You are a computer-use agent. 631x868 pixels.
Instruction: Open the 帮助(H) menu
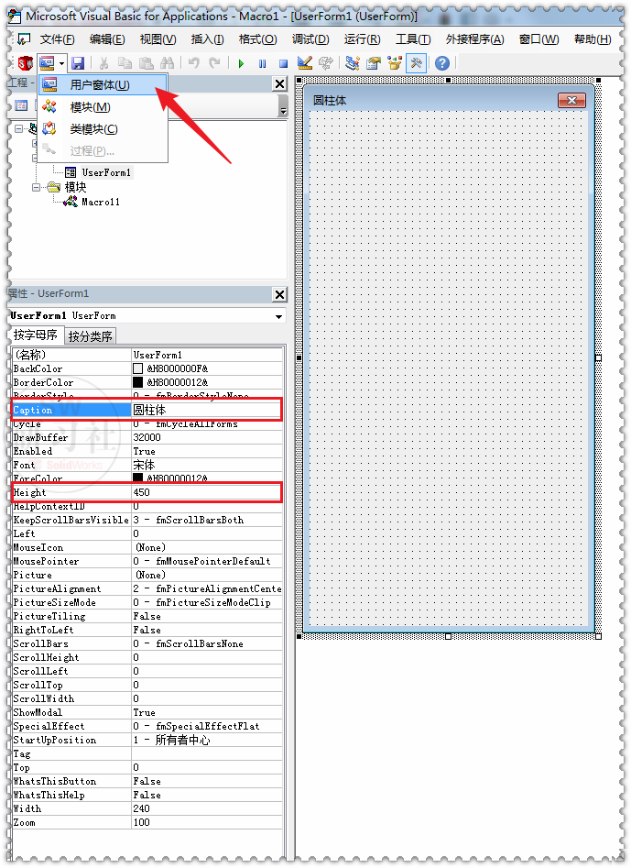(x=593, y=39)
